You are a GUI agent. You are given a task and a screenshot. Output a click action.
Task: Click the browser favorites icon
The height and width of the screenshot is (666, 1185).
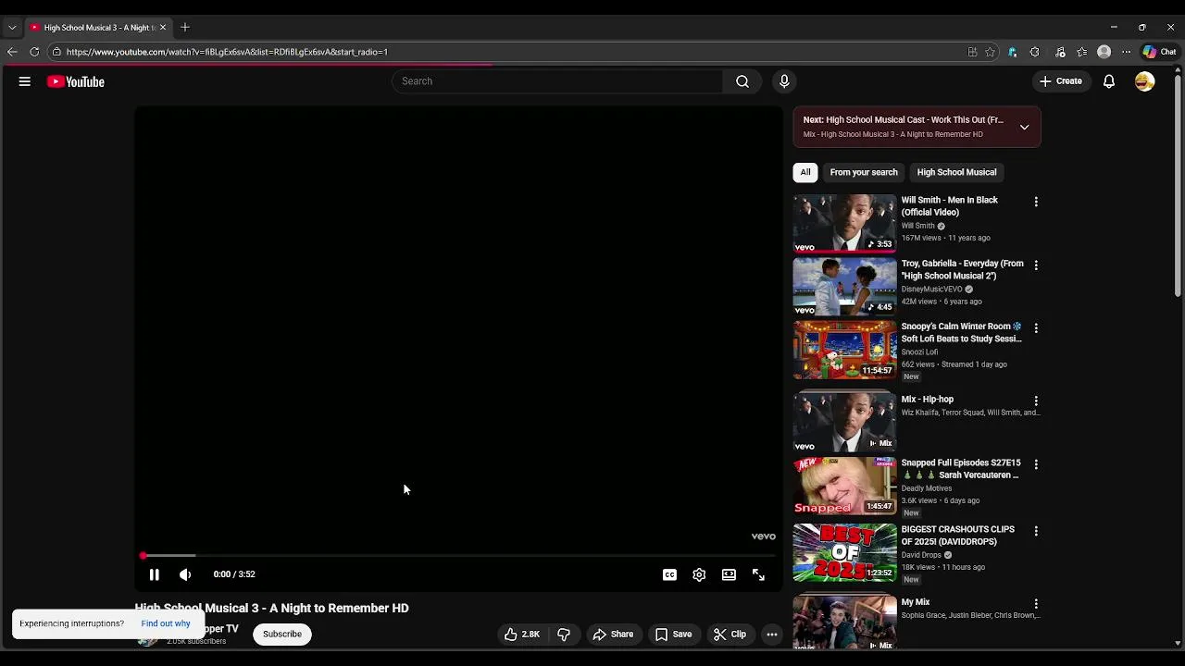pyautogui.click(x=1081, y=52)
